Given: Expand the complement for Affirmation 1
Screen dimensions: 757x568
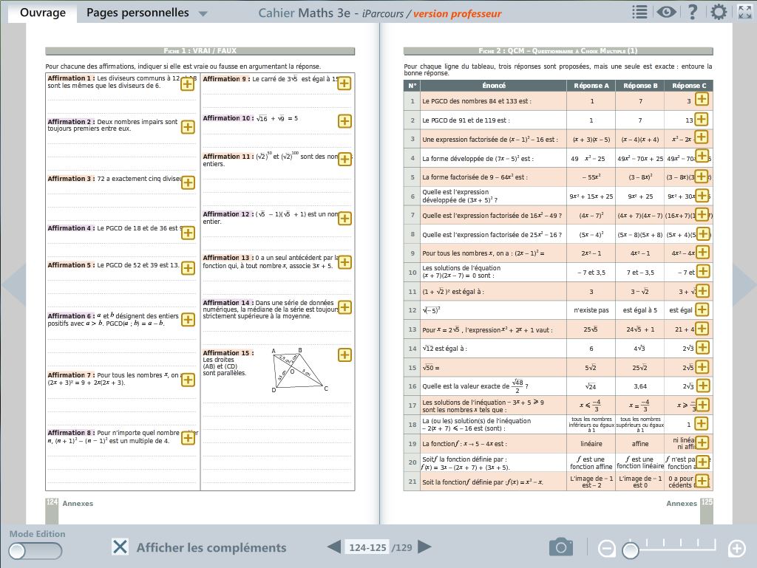Looking at the screenshot, I should 187,84.
